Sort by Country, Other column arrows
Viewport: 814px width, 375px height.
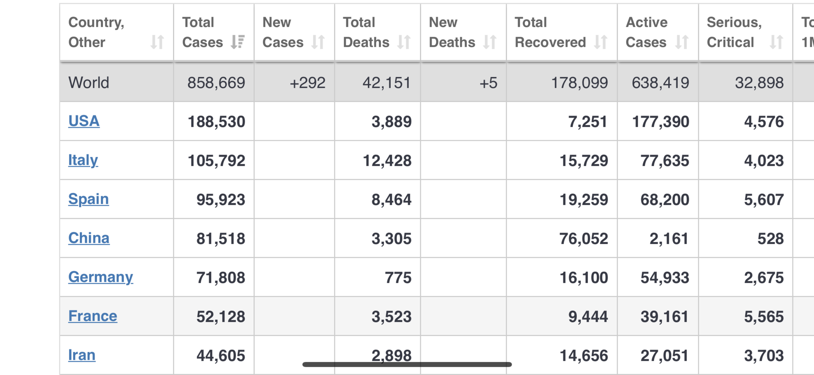coord(157,42)
